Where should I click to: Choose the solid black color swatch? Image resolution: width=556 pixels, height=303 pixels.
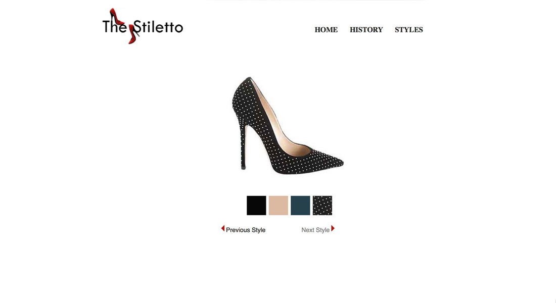pos(256,206)
